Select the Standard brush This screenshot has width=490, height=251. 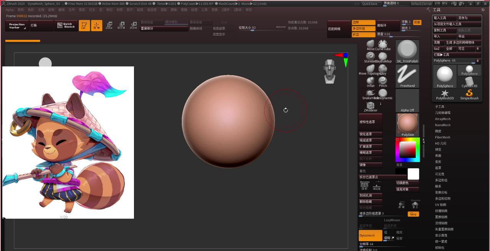pos(371,57)
